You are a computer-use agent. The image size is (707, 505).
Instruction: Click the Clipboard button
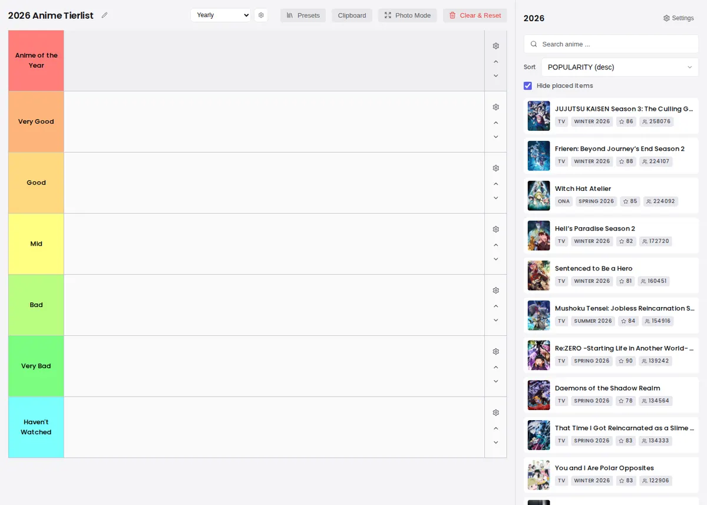[x=352, y=15]
